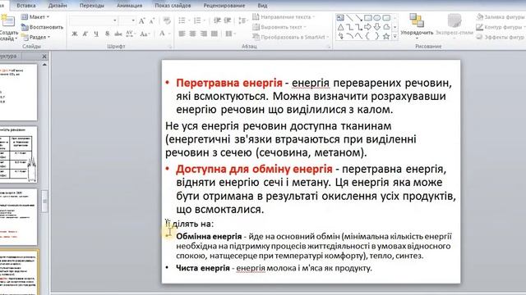Clear all formatting with the eraser icon
The image size is (526, 295).
coord(167,21)
